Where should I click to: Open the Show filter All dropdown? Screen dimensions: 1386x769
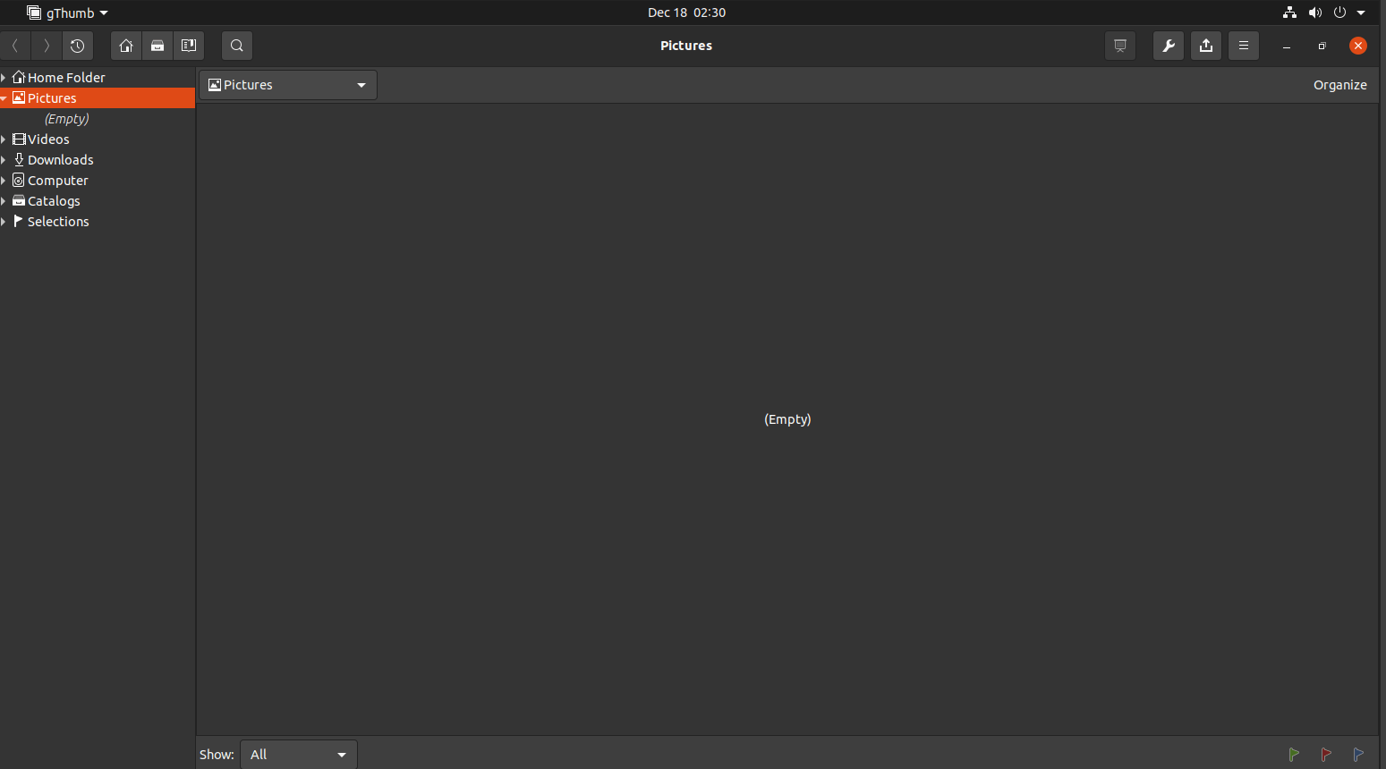[299, 755]
